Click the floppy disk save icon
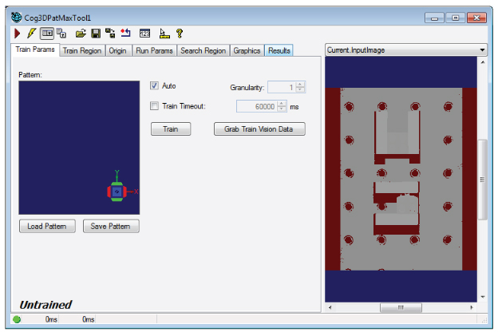This screenshot has width=498, height=332. tap(95, 34)
